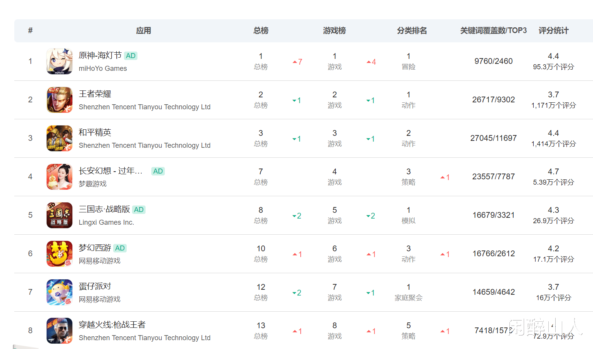This screenshot has width=593, height=349.
Task: Click keyword count 14659/4642
Action: pos(494,292)
